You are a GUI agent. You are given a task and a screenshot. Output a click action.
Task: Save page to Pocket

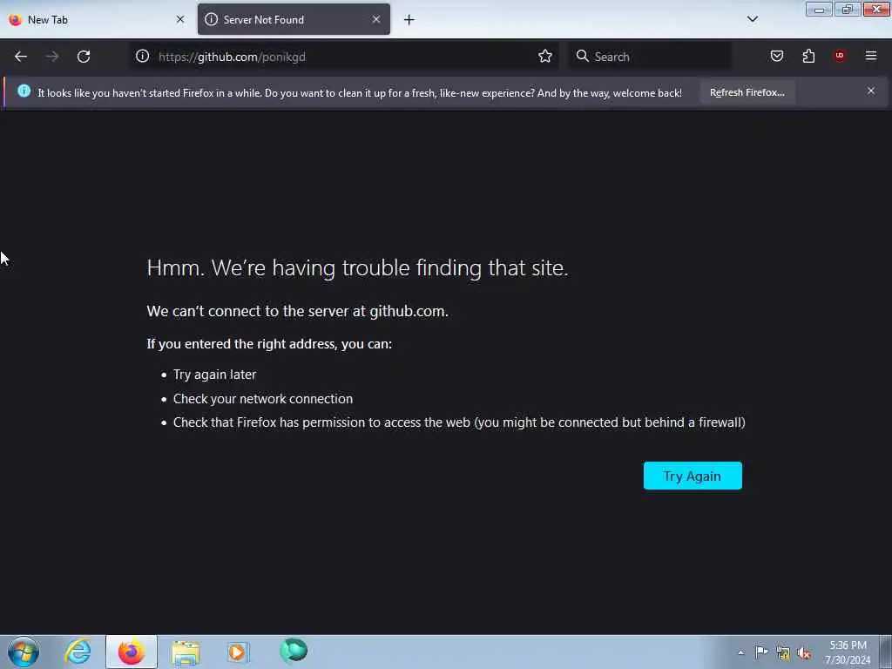pos(776,56)
